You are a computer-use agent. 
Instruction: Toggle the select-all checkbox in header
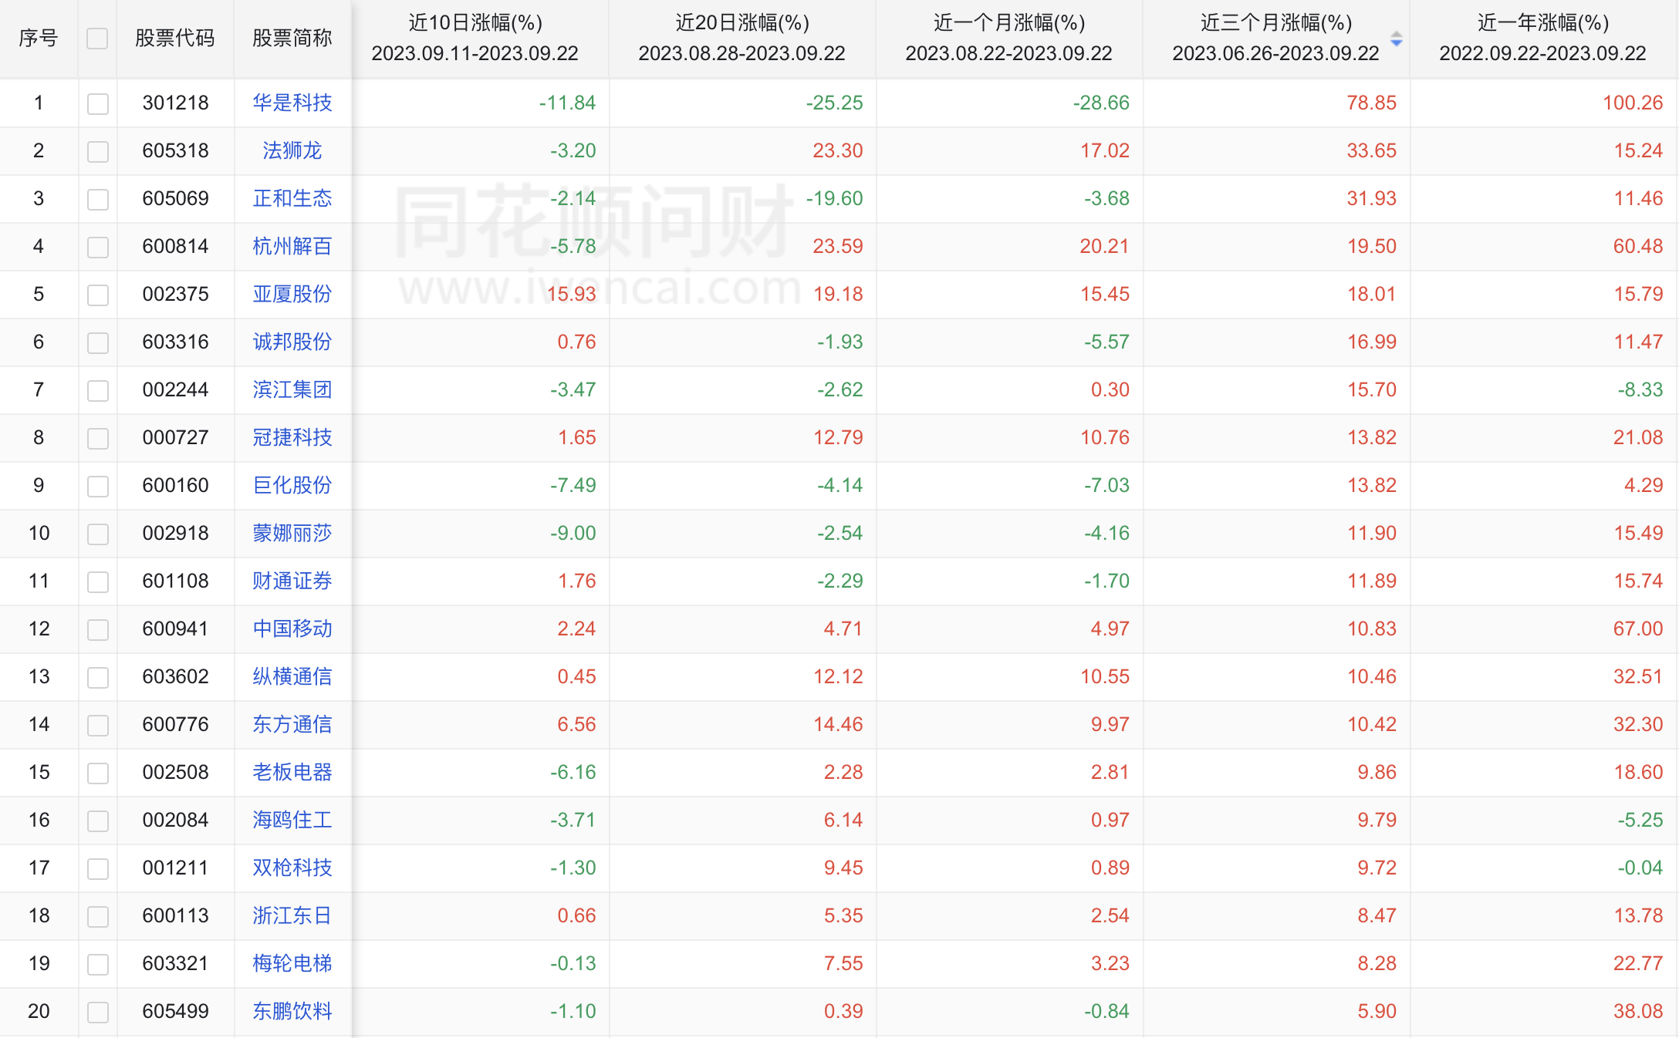(x=97, y=39)
